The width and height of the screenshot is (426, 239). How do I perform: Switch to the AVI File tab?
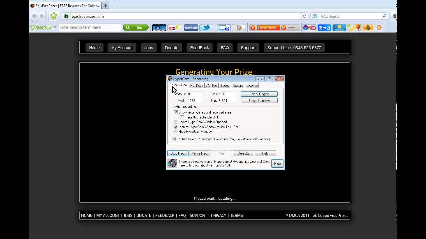click(x=211, y=86)
